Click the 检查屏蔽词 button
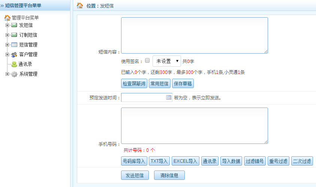The image size is (316, 187). tap(134, 84)
